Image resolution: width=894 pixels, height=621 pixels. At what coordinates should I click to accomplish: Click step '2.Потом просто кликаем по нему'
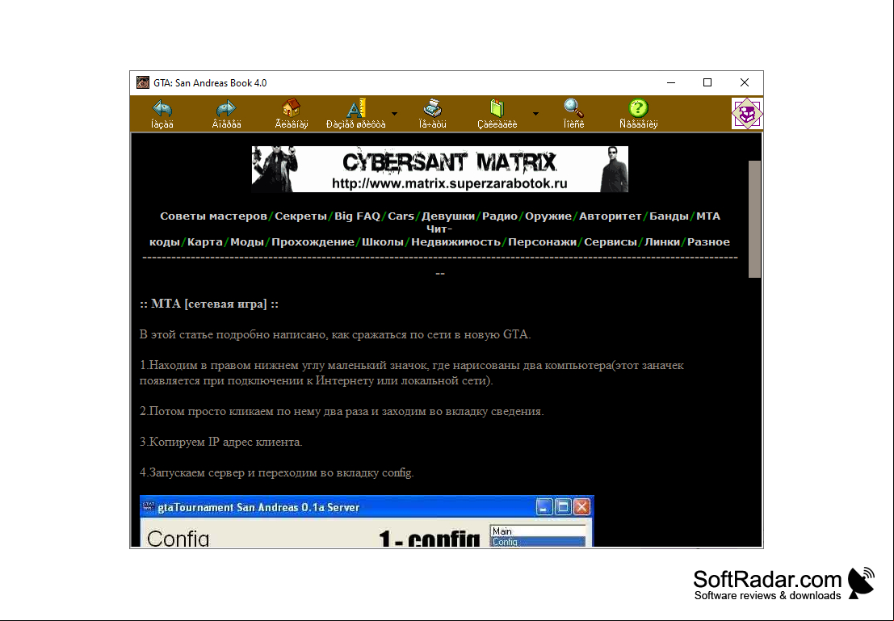click(342, 411)
